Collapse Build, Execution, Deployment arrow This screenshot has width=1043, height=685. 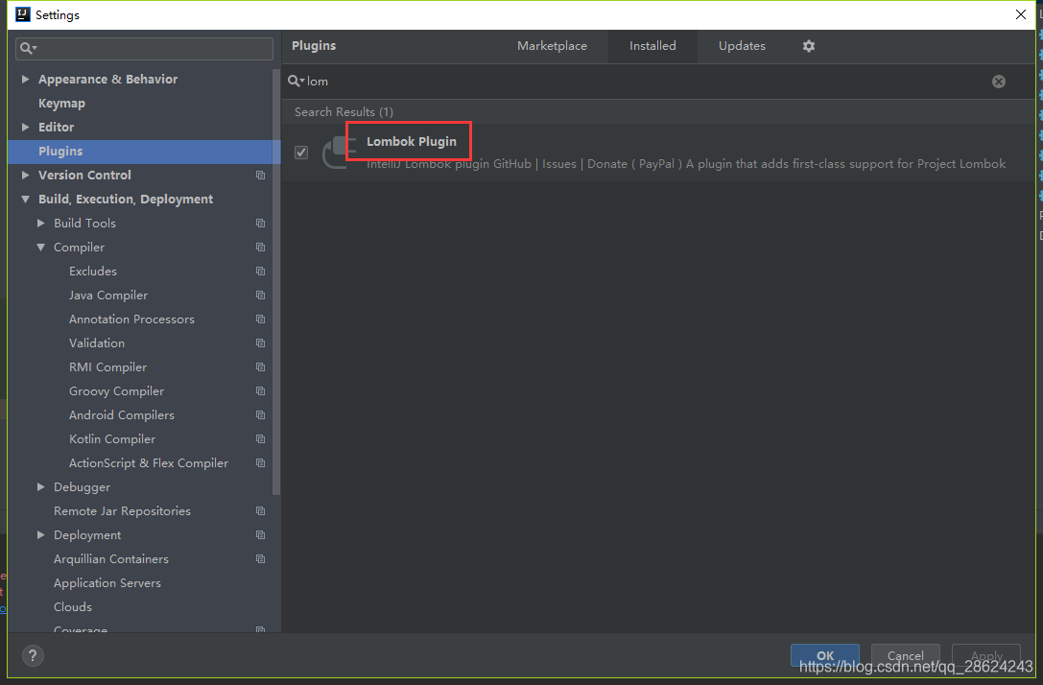pos(25,199)
